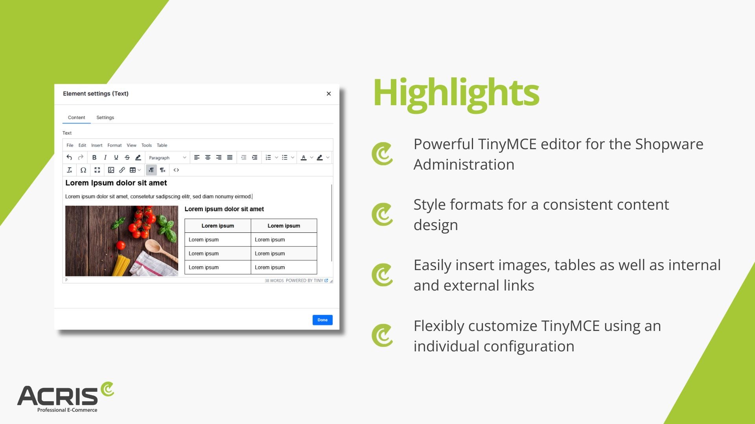Insert a link with chain icon
This screenshot has height=424, width=755.
click(122, 170)
